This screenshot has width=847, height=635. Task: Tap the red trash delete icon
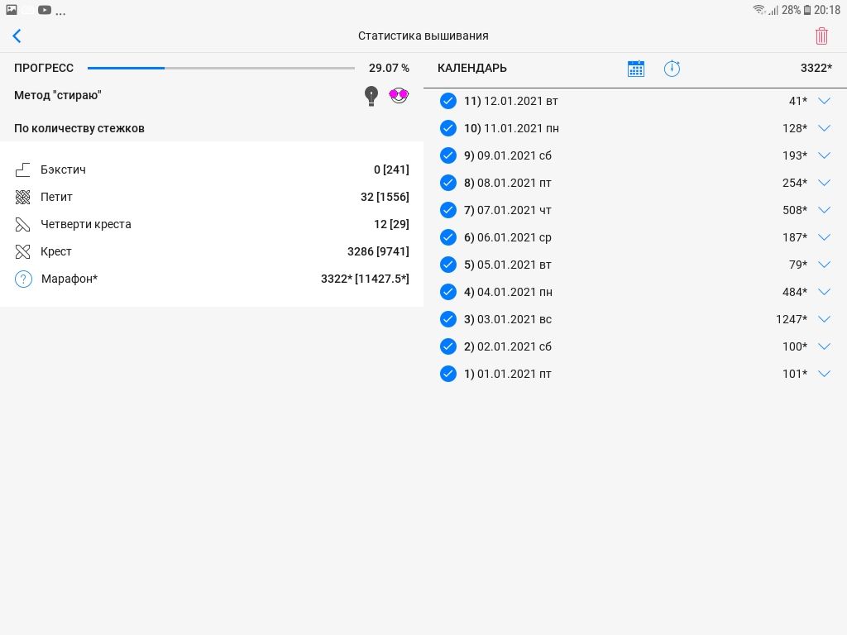[821, 36]
